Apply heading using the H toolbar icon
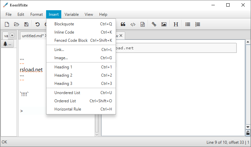This screenshot has width=251, height=147. click(x=176, y=24)
